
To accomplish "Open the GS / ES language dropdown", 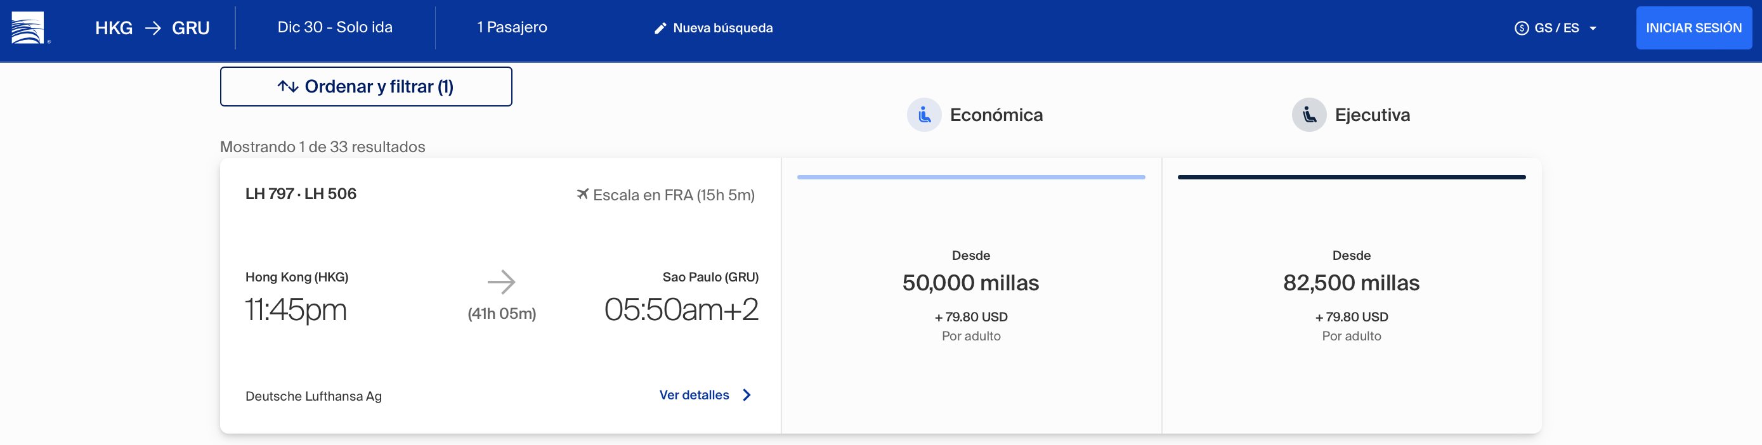I will pyautogui.click(x=1555, y=28).
